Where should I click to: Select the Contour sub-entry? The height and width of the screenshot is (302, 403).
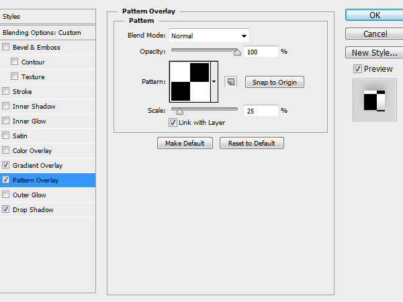point(48,62)
